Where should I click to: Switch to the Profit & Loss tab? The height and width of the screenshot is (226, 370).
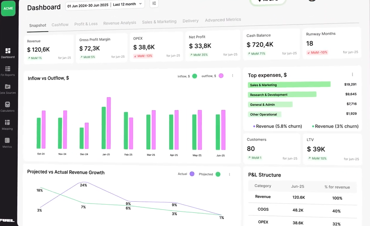[x=86, y=24]
